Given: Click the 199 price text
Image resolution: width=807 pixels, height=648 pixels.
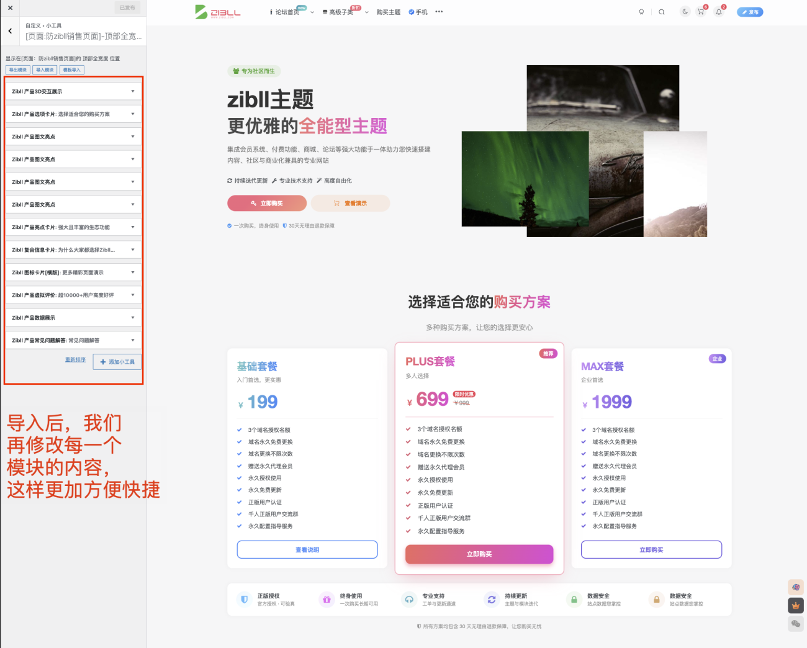Looking at the screenshot, I should click(263, 402).
